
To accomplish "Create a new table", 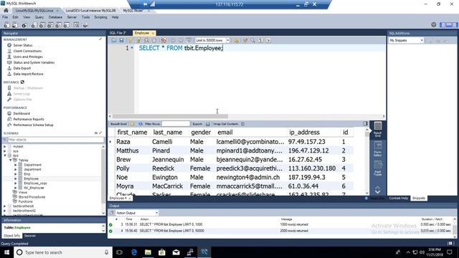I will point(42,25).
